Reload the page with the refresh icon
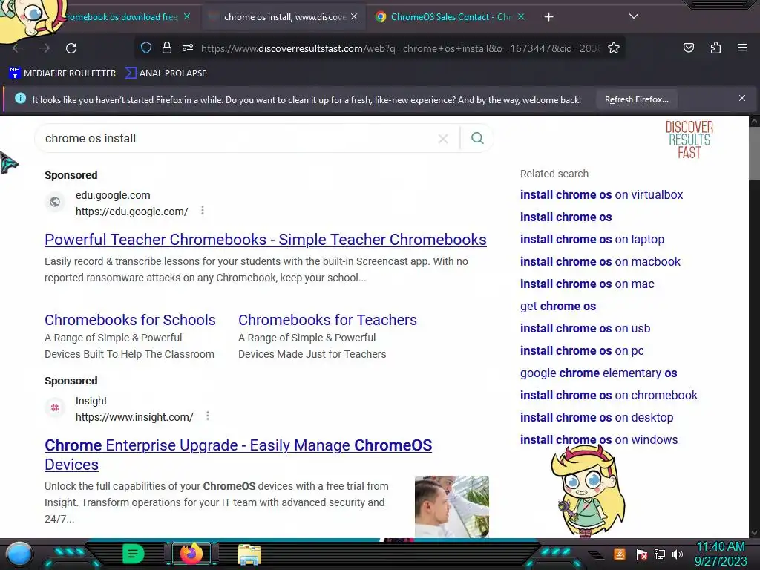This screenshot has height=570, width=760. 71,48
